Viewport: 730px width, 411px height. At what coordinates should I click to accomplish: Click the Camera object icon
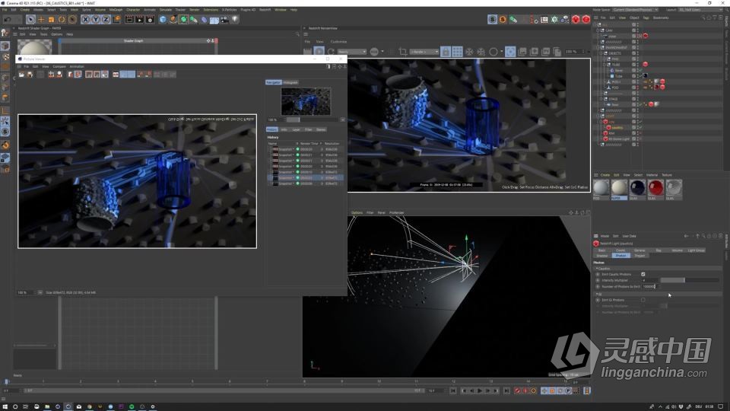point(225,20)
